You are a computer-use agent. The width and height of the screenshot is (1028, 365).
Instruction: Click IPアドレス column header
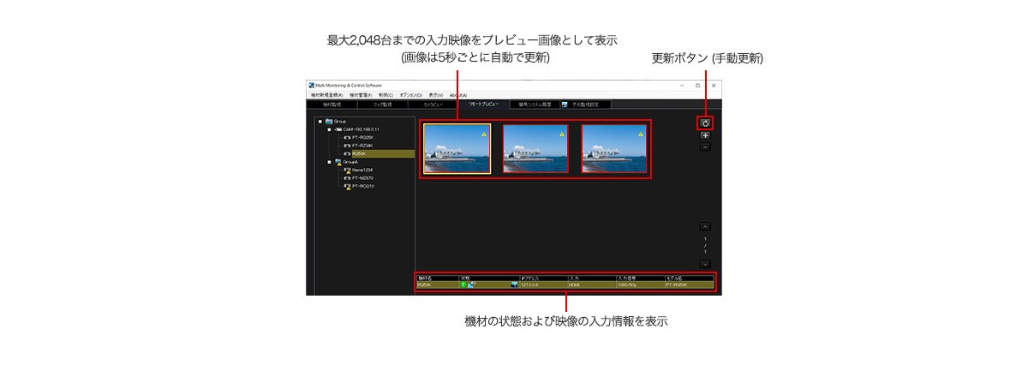pos(544,278)
